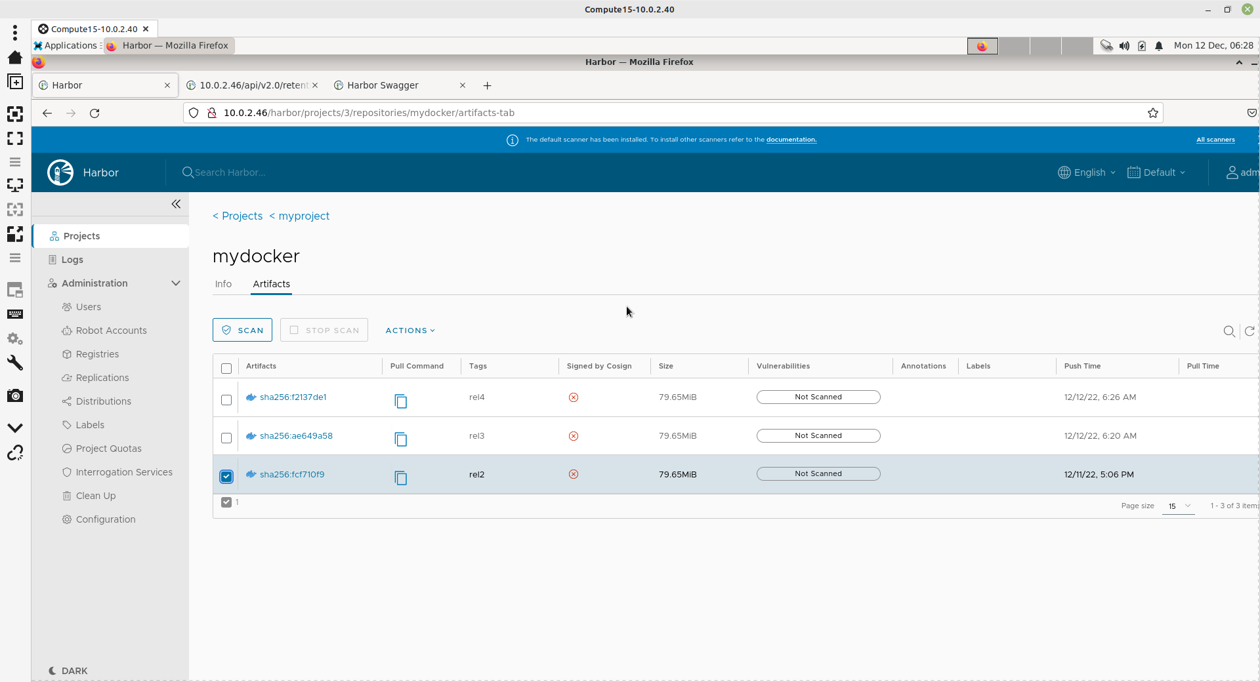Open the ACTIONS dropdown

(x=410, y=331)
